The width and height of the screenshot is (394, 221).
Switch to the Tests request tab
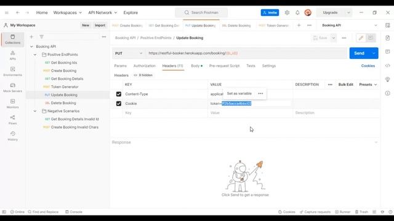(251, 66)
